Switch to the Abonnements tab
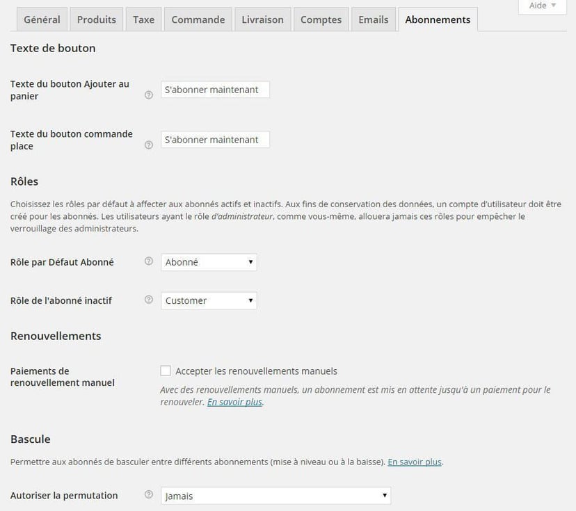Viewport: 576px width, 511px height. pyautogui.click(x=438, y=19)
